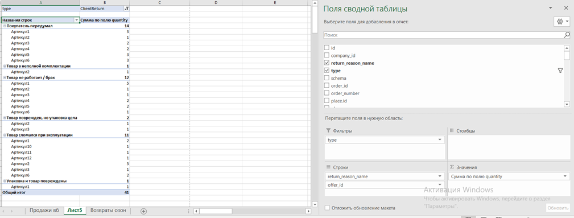Close the pivot table fields pane
The width and height of the screenshot is (574, 218).
566,8
